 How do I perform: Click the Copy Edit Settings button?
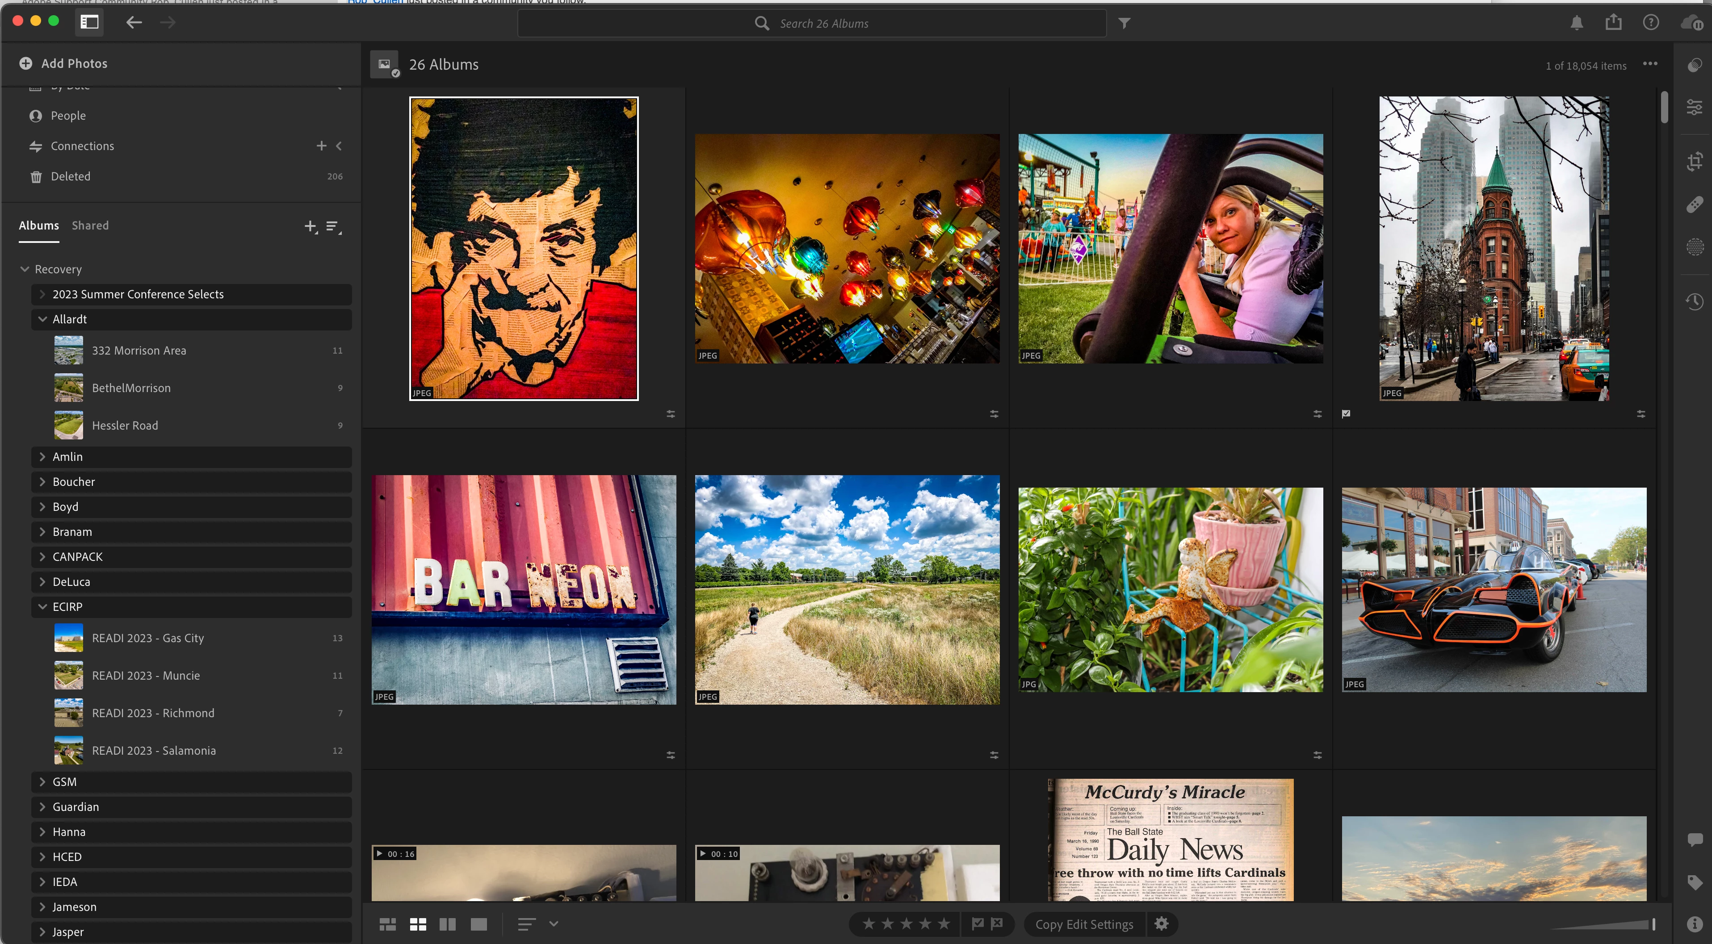tap(1084, 924)
